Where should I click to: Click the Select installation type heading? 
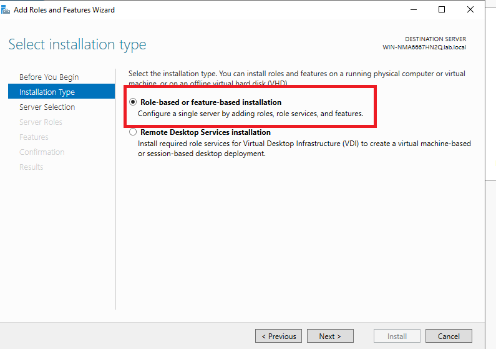coord(77,44)
